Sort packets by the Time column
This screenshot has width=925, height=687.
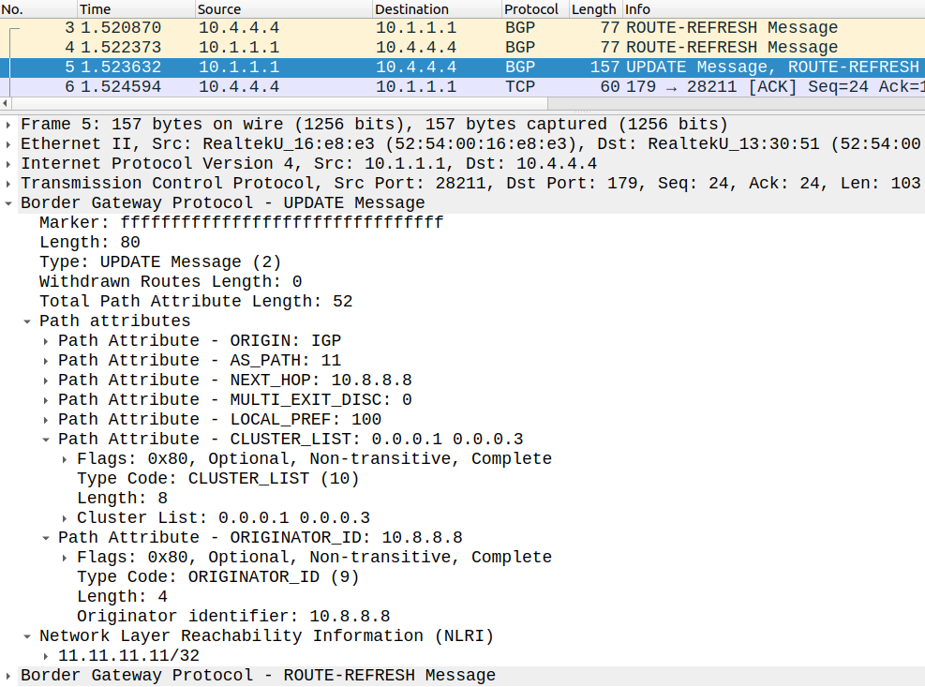pyautogui.click(x=136, y=8)
